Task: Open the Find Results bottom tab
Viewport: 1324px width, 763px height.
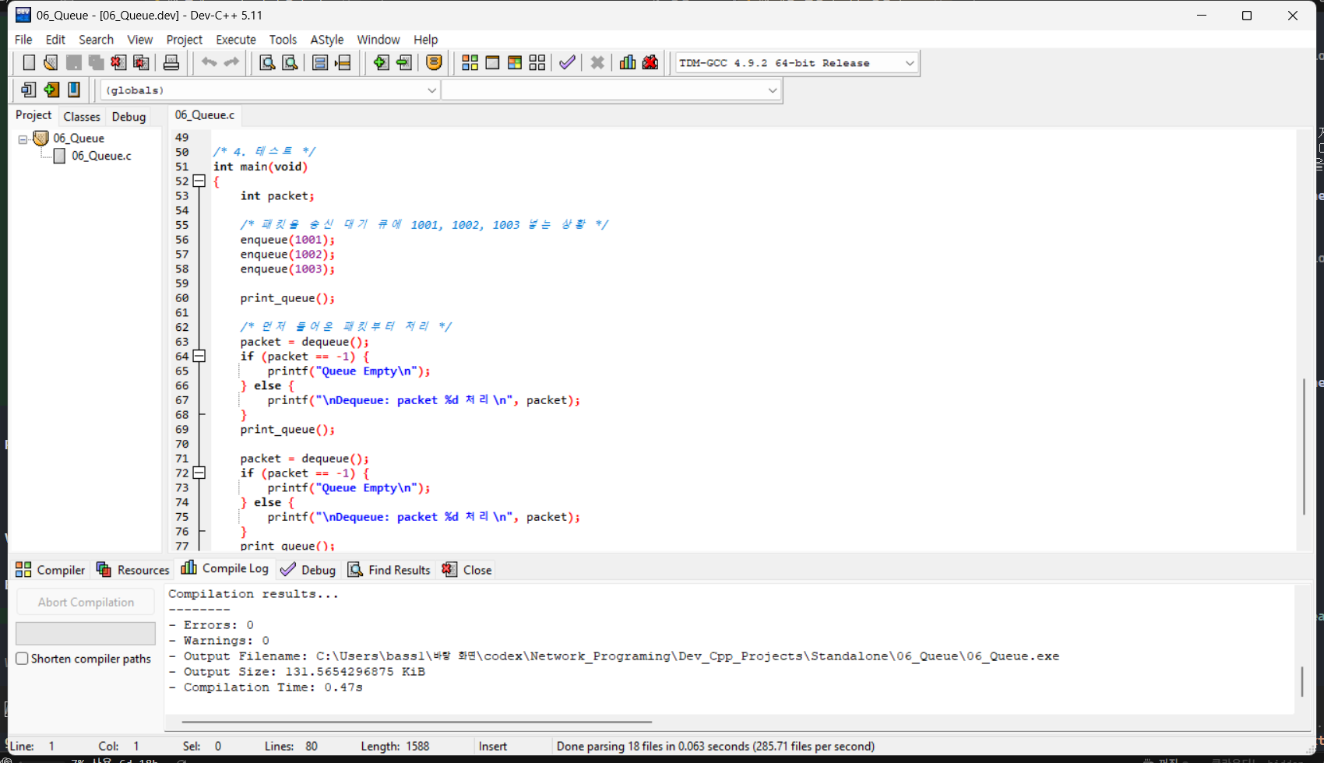Action: click(389, 570)
